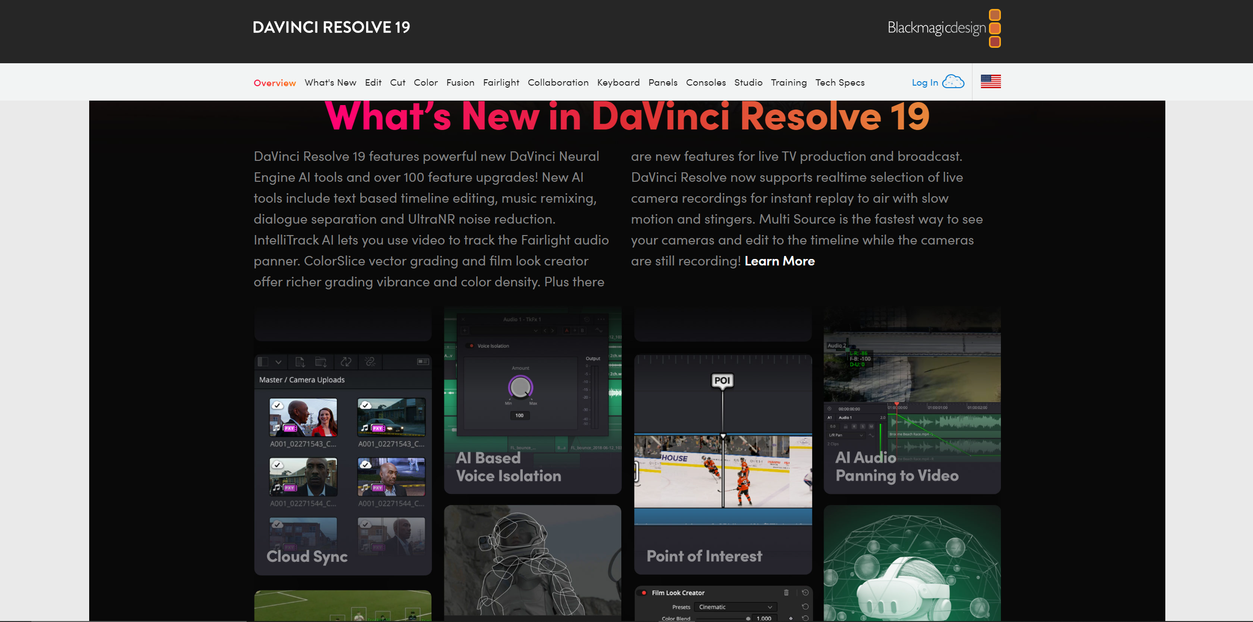View the Consoles tab
Screen dimensions: 1253x622
(x=705, y=83)
